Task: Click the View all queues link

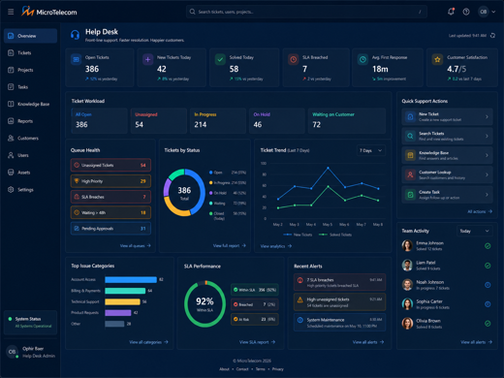Action: [x=136, y=246]
